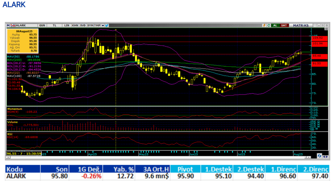This screenshot has width=332, height=181.
Task: Click the Pivot column header
Action: point(185,169)
